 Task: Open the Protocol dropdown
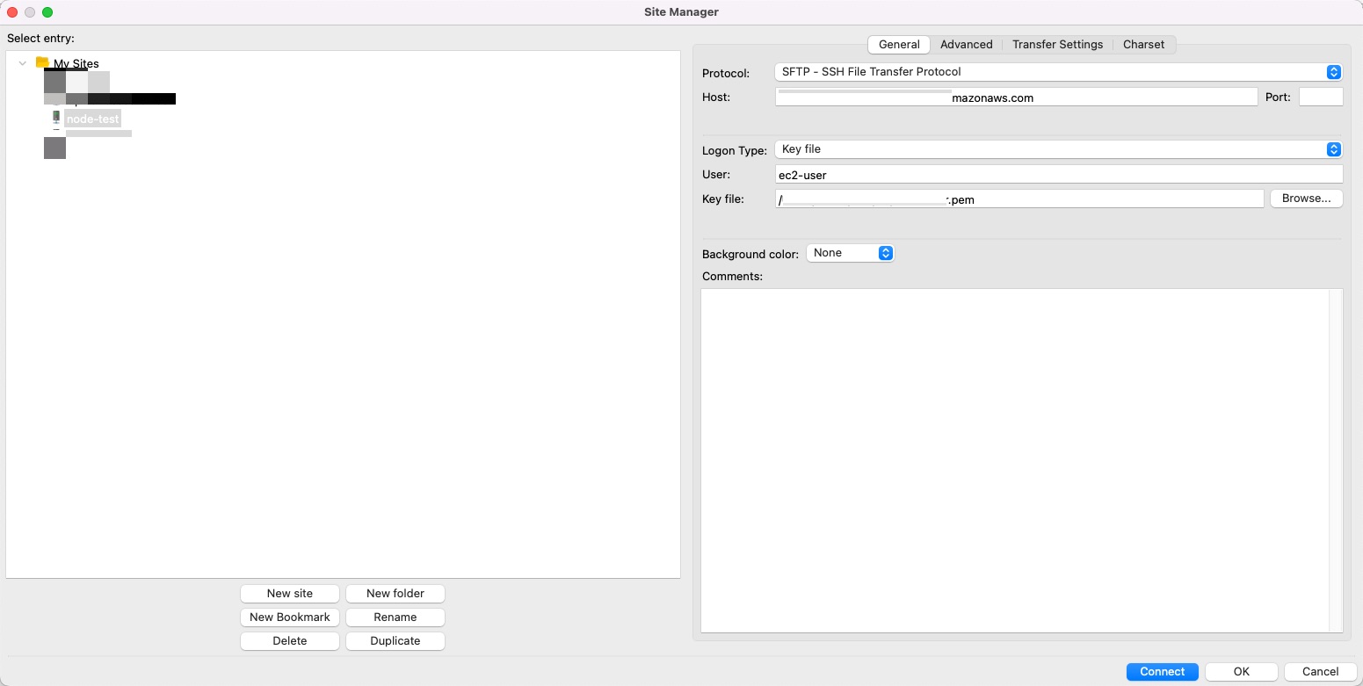point(1059,72)
